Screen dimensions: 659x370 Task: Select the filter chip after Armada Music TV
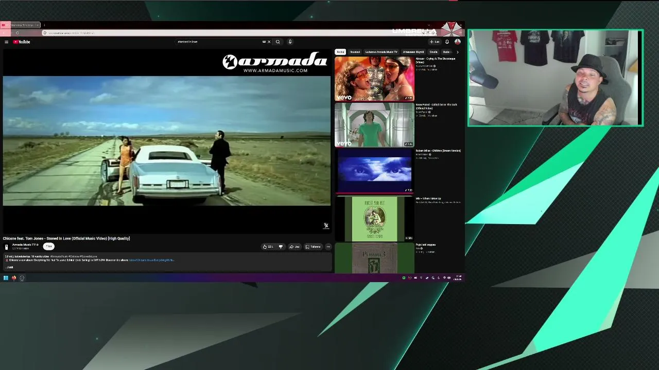[x=413, y=52]
